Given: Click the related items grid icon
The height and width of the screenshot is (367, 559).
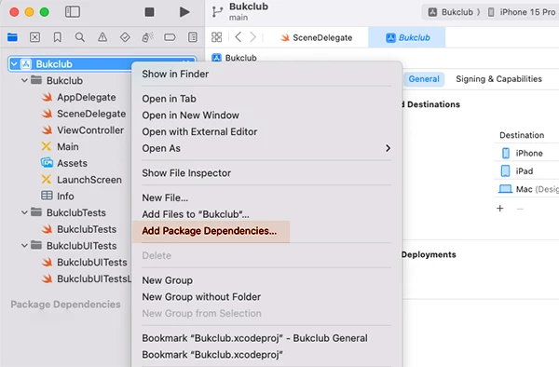Looking at the screenshot, I should click(216, 37).
